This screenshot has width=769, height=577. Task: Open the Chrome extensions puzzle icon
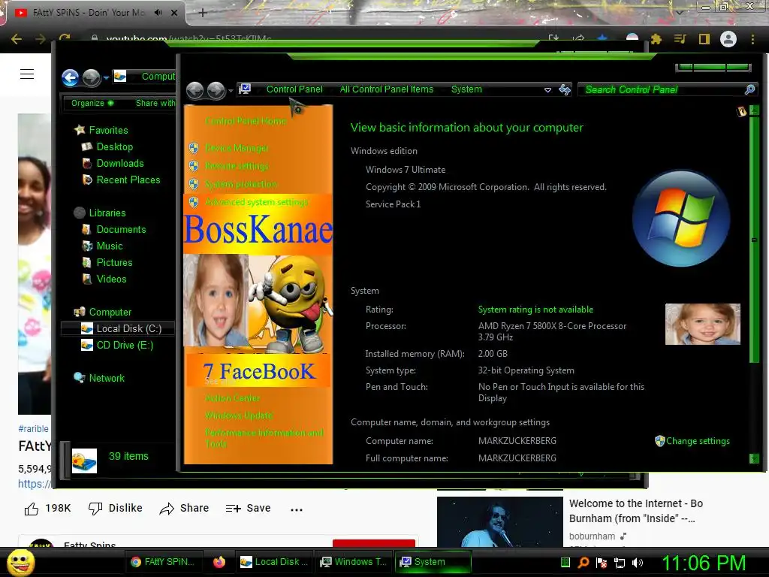pos(656,39)
